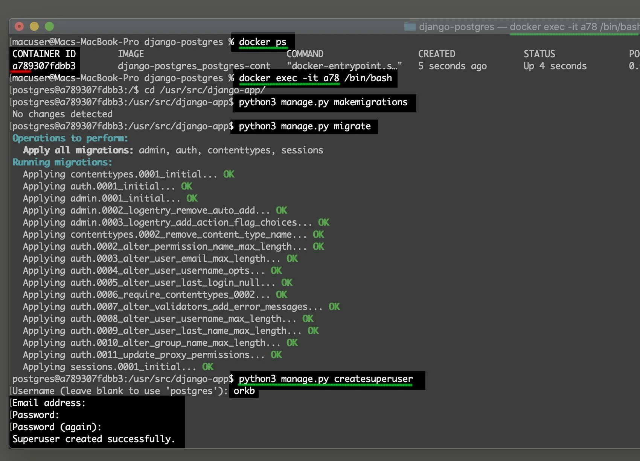Click the 'Running migrations:' heading
Screen dimensions: 640x461
coord(62,162)
